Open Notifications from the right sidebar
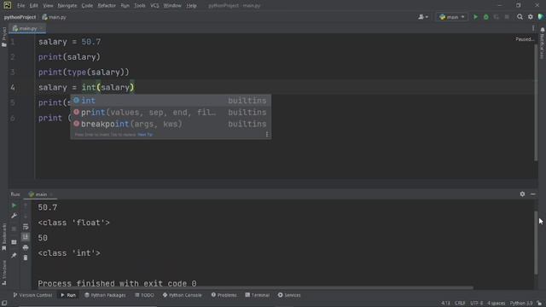This screenshot has height=307, width=546. (x=543, y=43)
